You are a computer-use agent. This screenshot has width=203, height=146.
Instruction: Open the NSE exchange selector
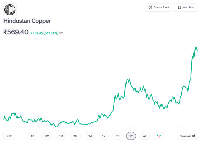9,136
